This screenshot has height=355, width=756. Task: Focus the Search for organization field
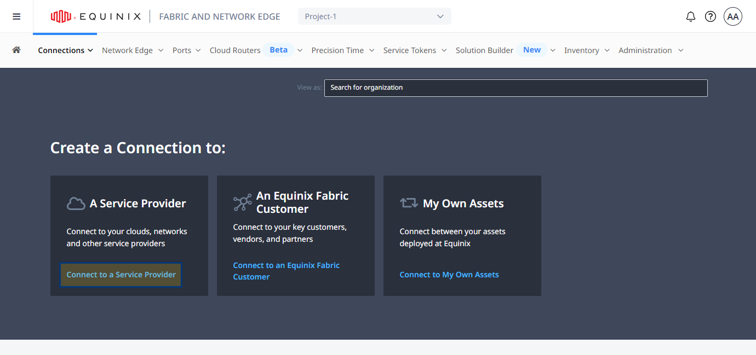[x=516, y=88]
